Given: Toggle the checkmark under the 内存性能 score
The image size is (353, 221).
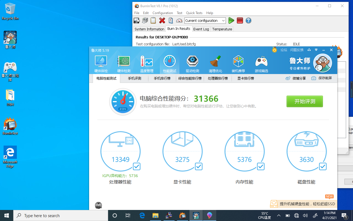Looking at the screenshot, I should [261, 167].
